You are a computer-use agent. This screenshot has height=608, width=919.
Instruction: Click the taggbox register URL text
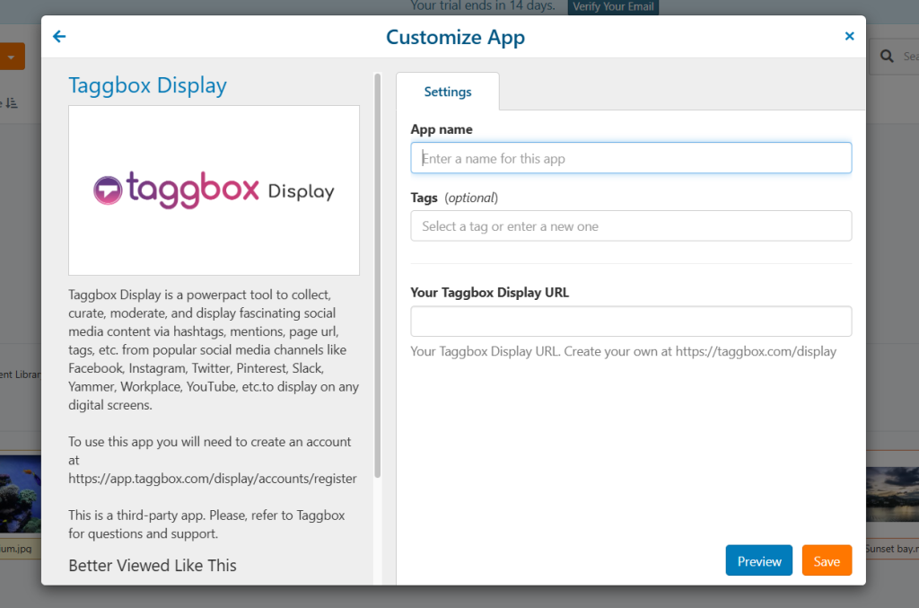tap(212, 479)
